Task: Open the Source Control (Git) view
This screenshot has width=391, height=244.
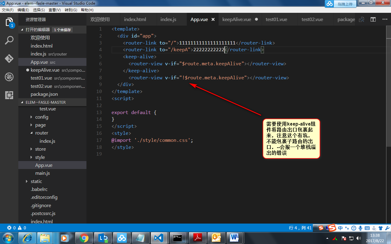Action: [x=9, y=59]
